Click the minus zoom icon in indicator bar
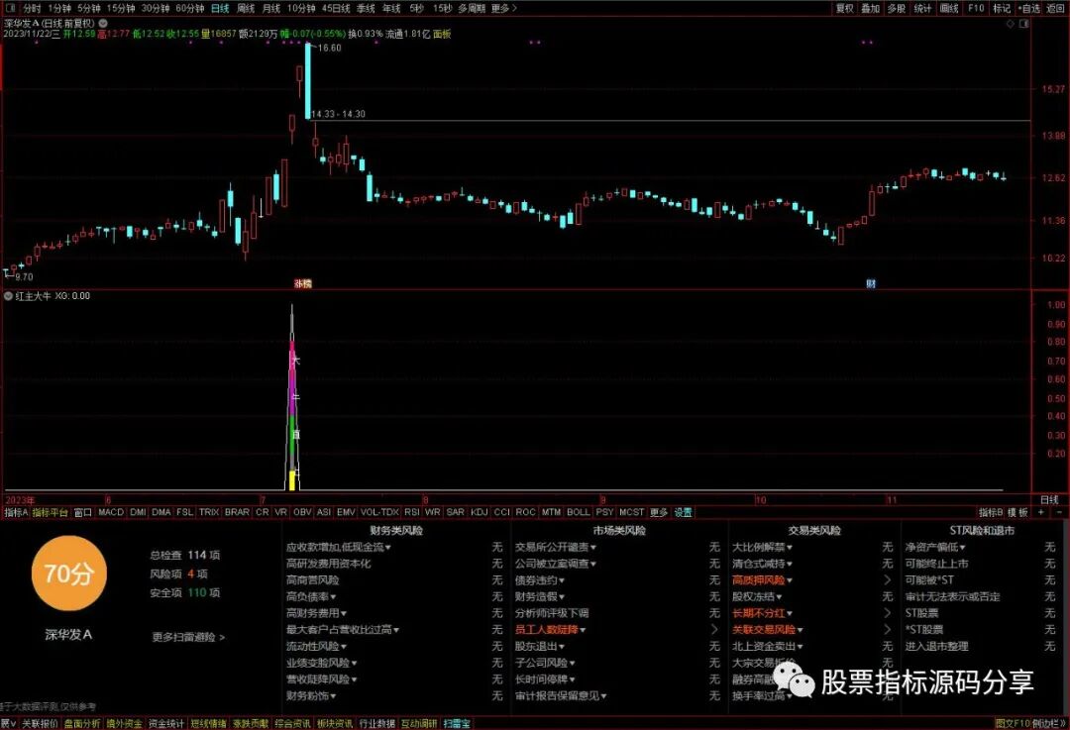Screen dimensions: 1070x730 1059,512
